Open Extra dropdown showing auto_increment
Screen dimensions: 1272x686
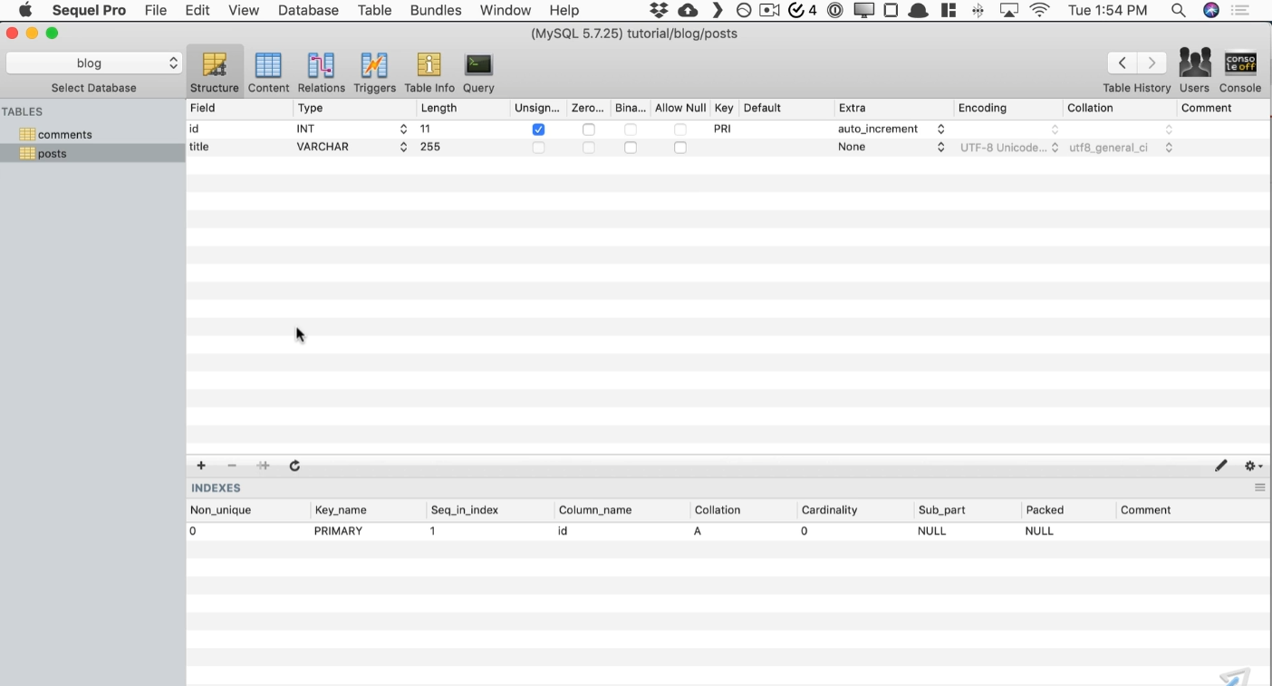pyautogui.click(x=940, y=130)
